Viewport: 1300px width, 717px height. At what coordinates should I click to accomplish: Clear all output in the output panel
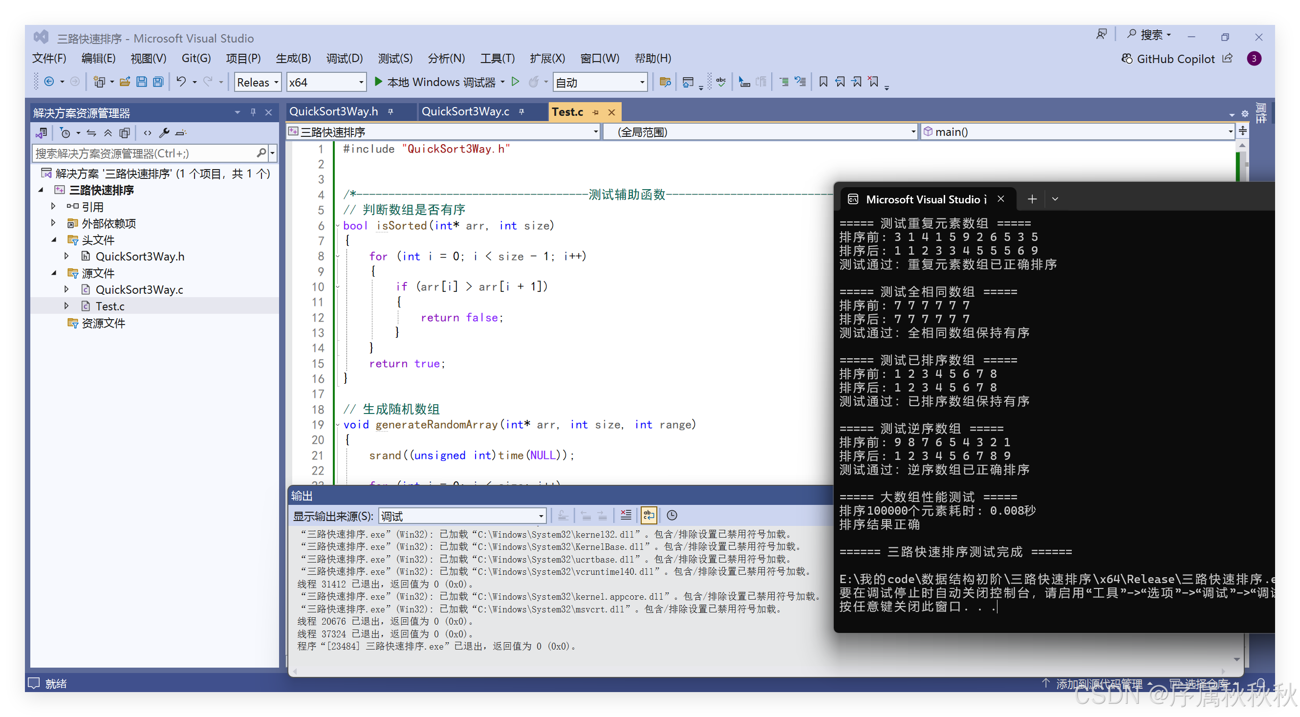(625, 515)
